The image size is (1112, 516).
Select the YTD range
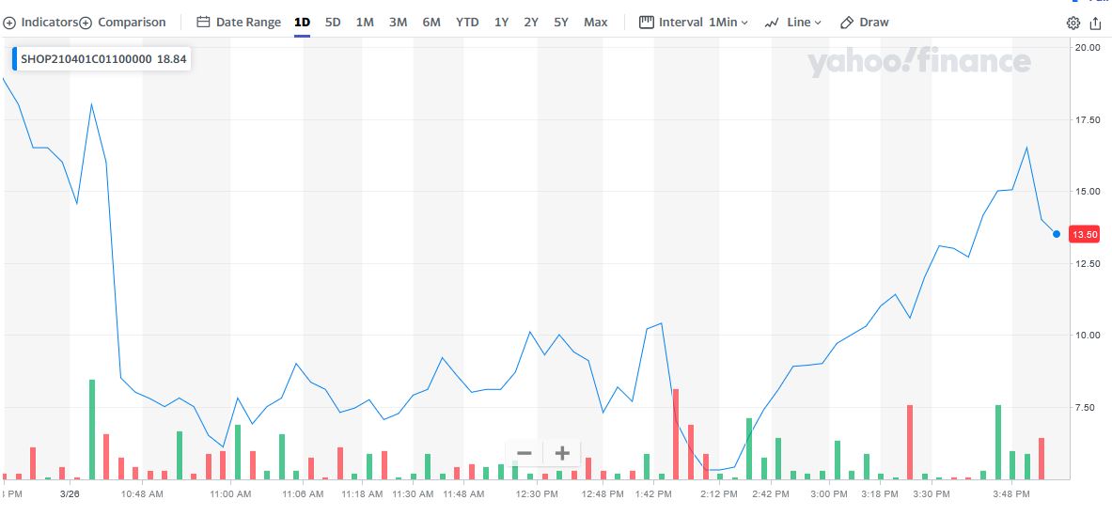pyautogui.click(x=467, y=22)
